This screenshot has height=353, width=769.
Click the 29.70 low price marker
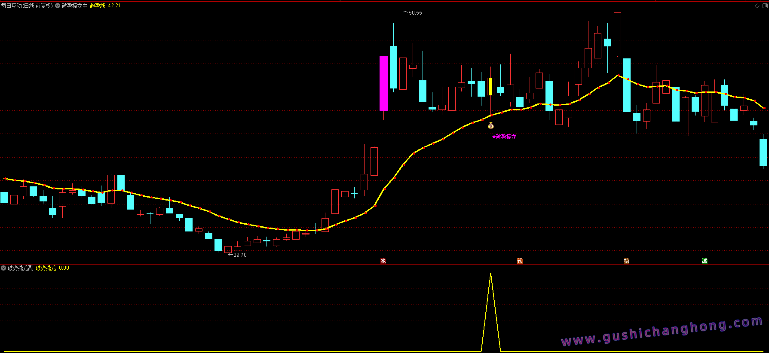pos(240,255)
